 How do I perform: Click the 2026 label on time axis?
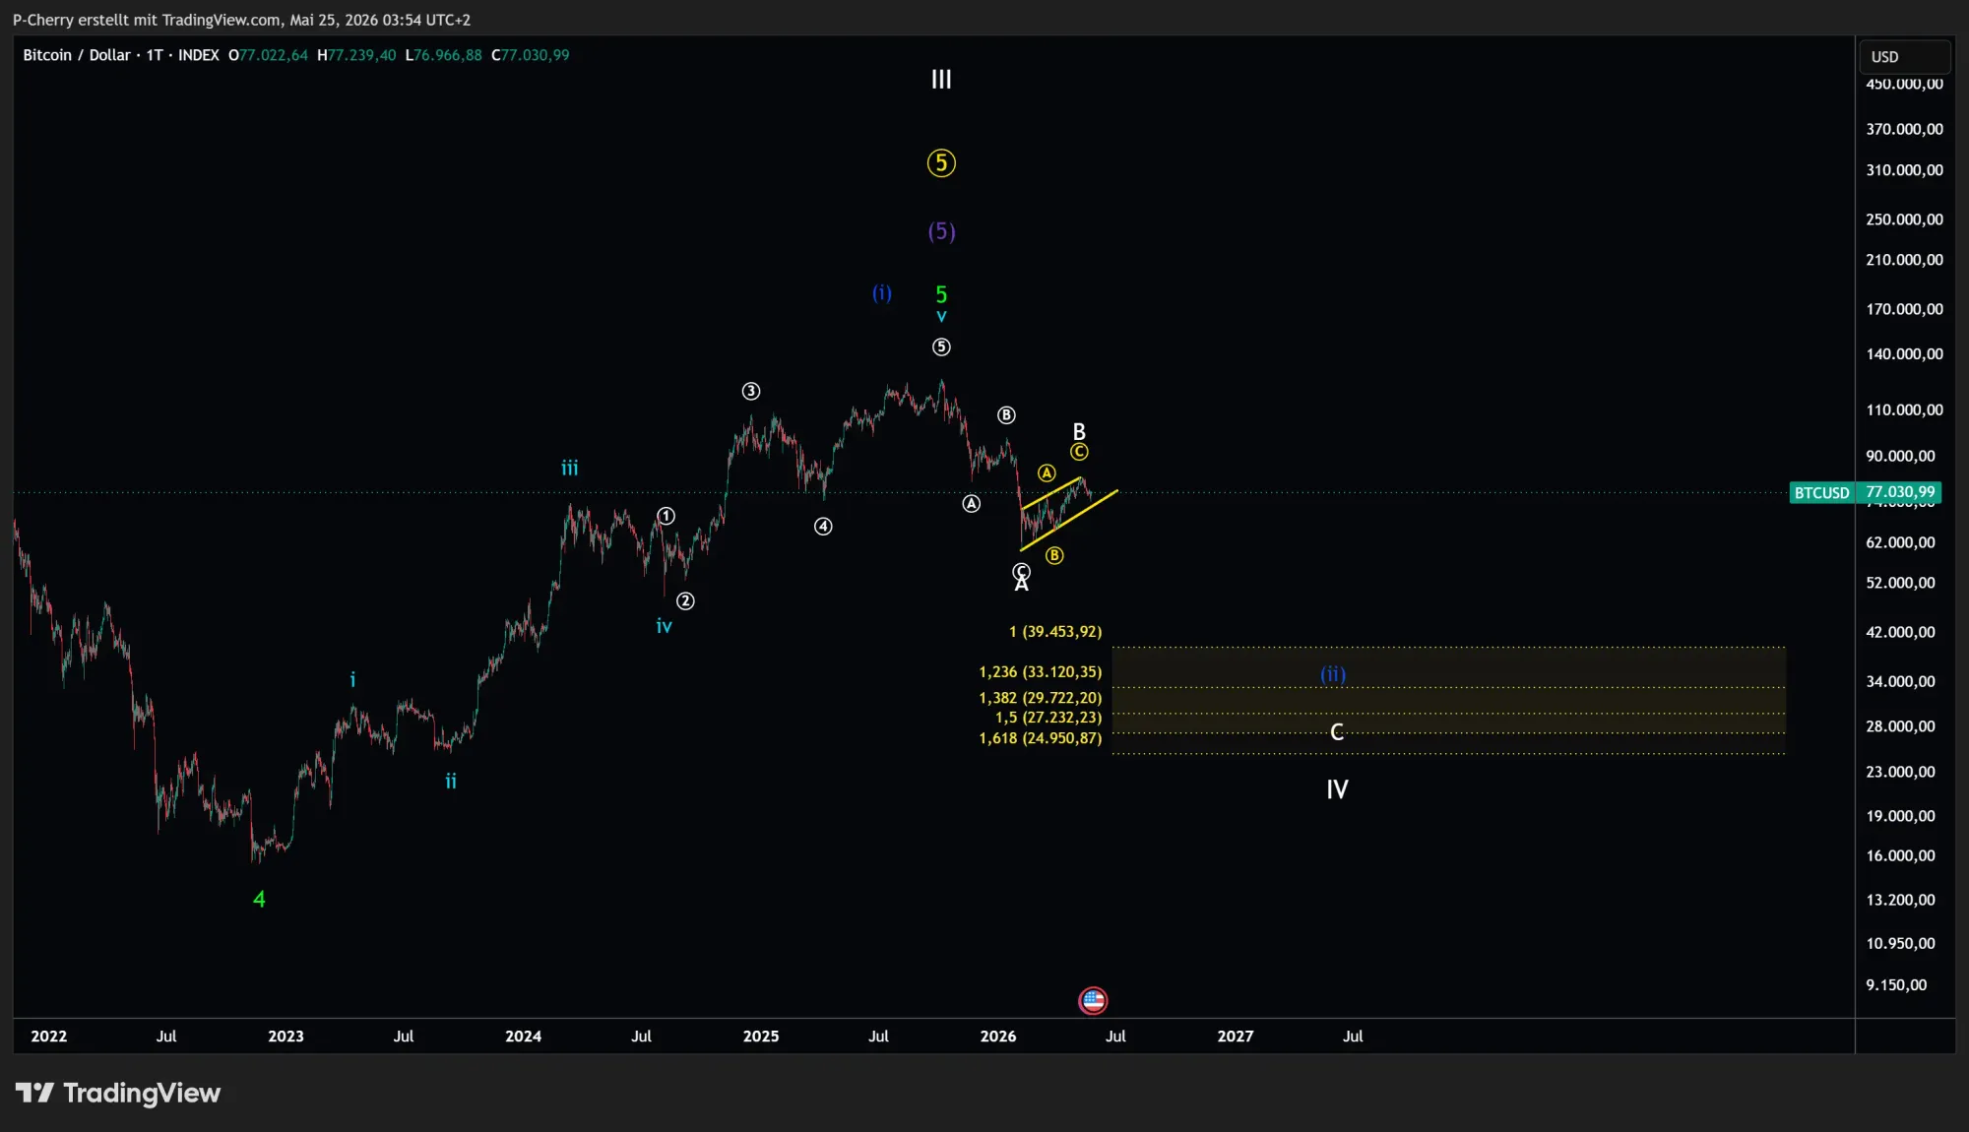[x=998, y=1037]
